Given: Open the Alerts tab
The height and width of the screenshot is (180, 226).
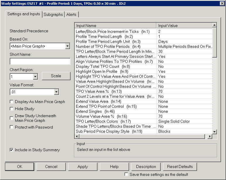Looking at the screenshot, I should click(x=71, y=14).
